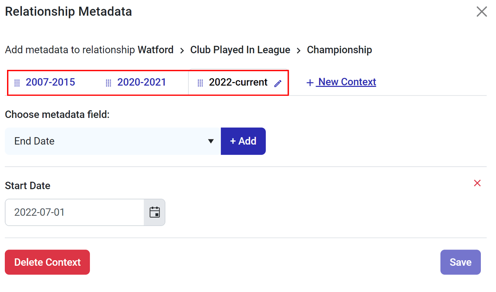Click inside the Start Date input field
This screenshot has width=496, height=292.
(74, 212)
